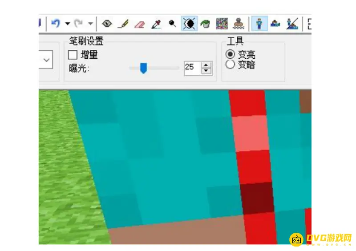Viewport: 356px width, 251px height.
Task: Select the 变暗 radio button
Action: [230, 65]
